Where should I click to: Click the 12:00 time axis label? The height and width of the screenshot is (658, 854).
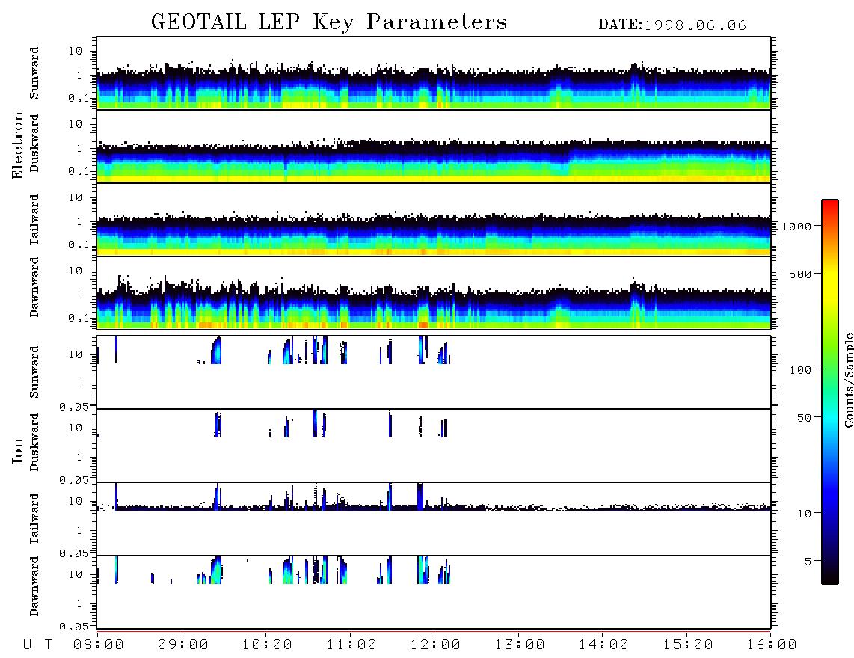click(x=436, y=645)
